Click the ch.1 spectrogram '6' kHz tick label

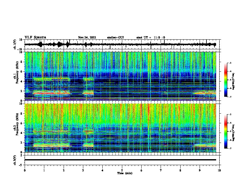22,71
